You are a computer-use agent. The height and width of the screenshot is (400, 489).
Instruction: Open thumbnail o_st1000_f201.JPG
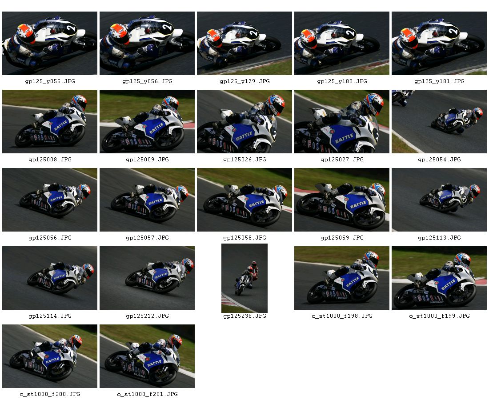click(147, 356)
